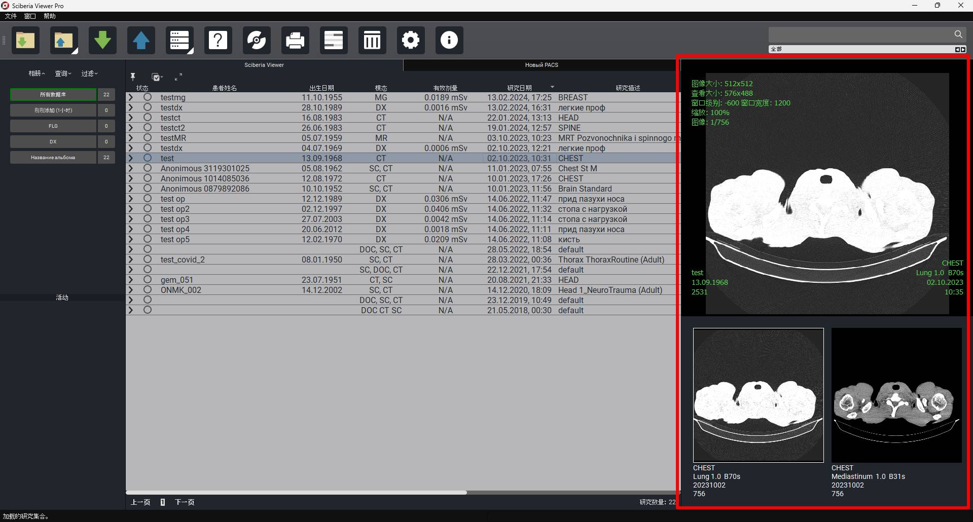
Task: Expand the selected test CHEST study row
Action: click(x=131, y=158)
